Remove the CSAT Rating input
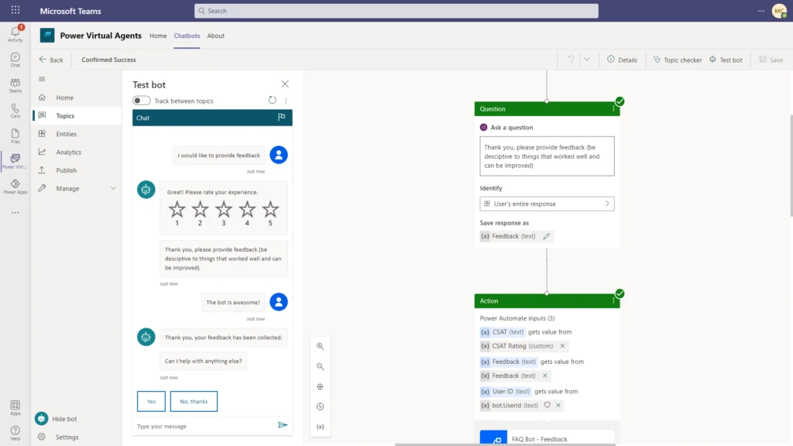This screenshot has width=793, height=446. [562, 346]
